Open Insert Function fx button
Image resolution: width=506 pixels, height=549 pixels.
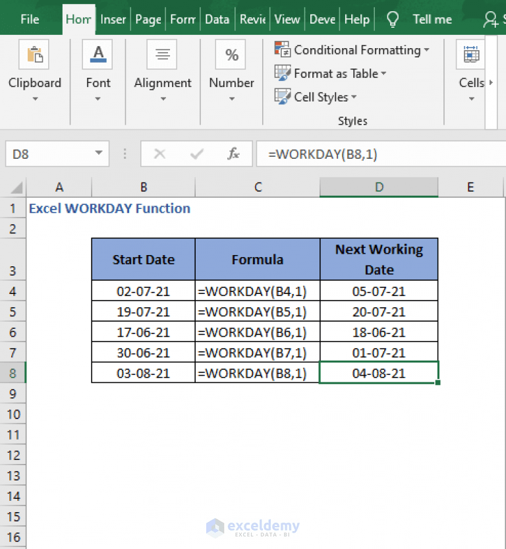pos(233,154)
